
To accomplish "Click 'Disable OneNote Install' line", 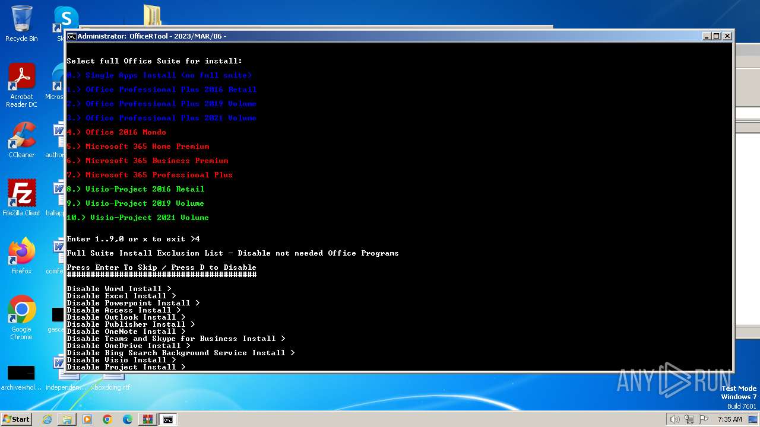I will coord(126,332).
